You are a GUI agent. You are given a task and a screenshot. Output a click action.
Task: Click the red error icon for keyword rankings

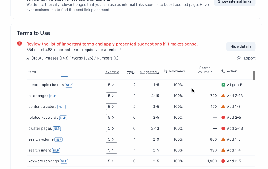coord(223,161)
